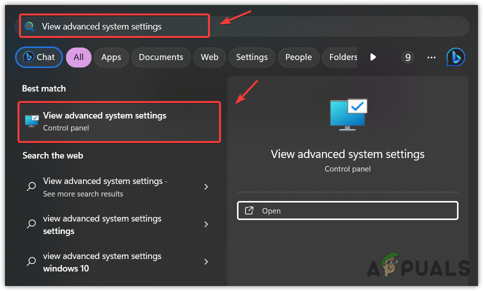Click the Open button in the preview pane
Screen dimensions: 483x291
pyautogui.click(x=347, y=210)
